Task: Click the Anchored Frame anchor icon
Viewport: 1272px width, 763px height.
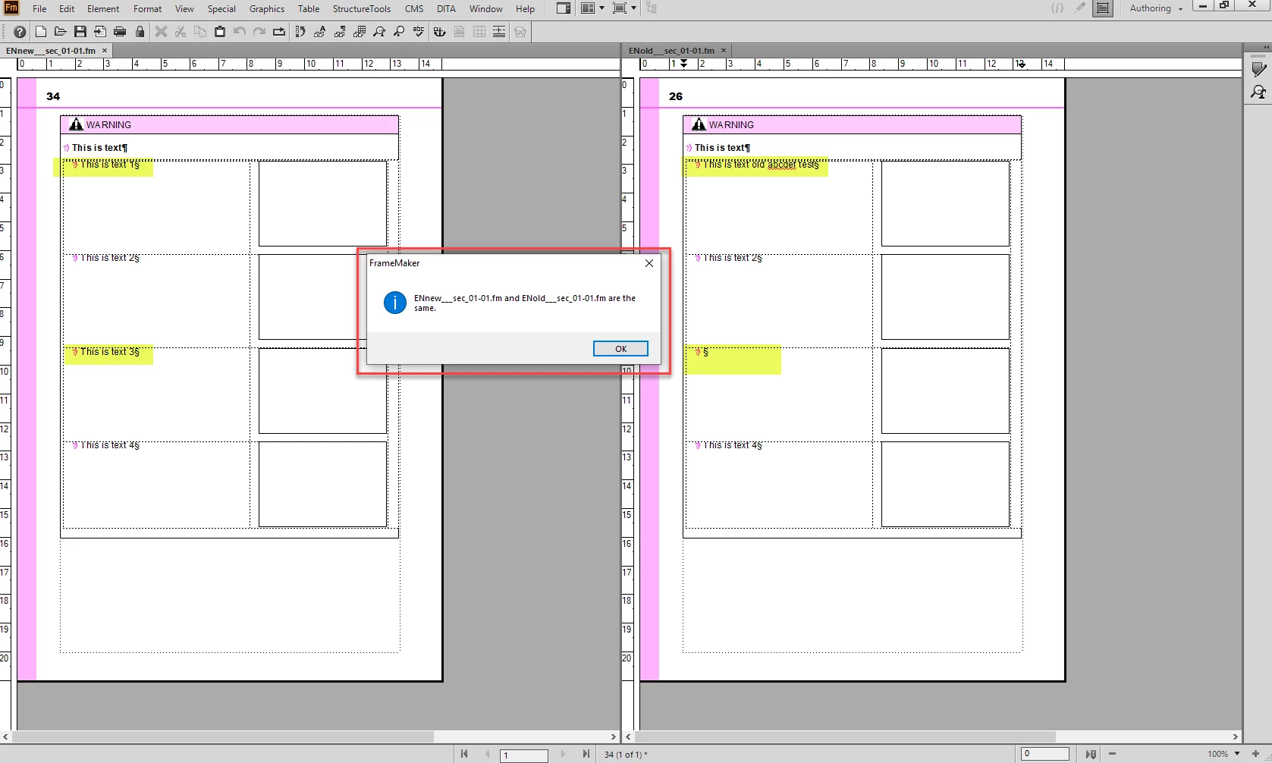Action: click(x=439, y=32)
